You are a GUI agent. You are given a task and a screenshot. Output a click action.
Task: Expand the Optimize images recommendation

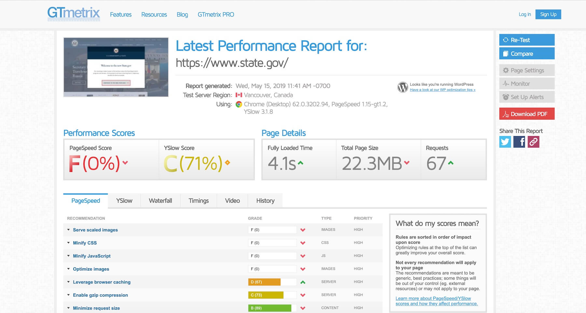click(91, 269)
